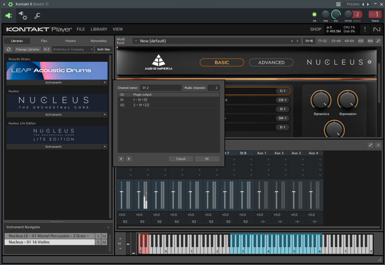Click the Audio channels number field
This screenshot has height=265, width=385.
[214, 88]
